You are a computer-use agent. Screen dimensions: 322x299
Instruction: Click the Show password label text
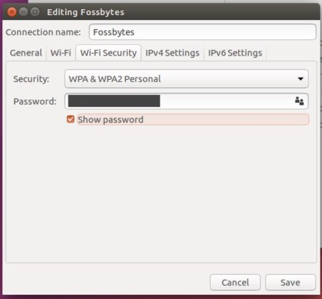coord(110,120)
